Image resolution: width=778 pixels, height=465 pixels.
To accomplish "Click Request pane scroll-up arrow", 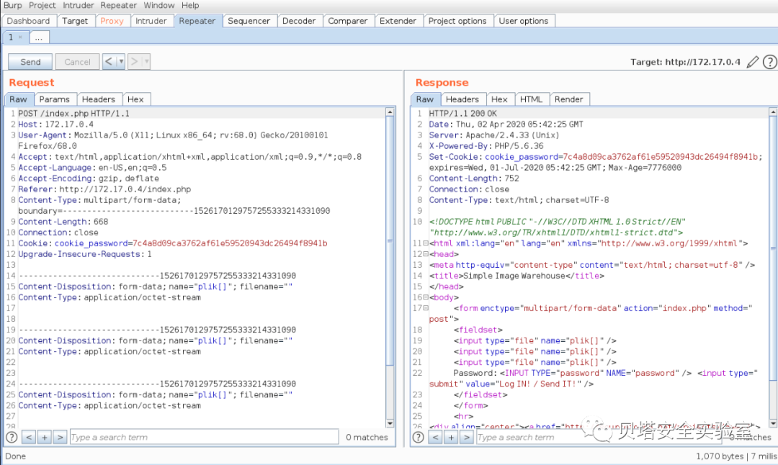I will click(x=390, y=112).
